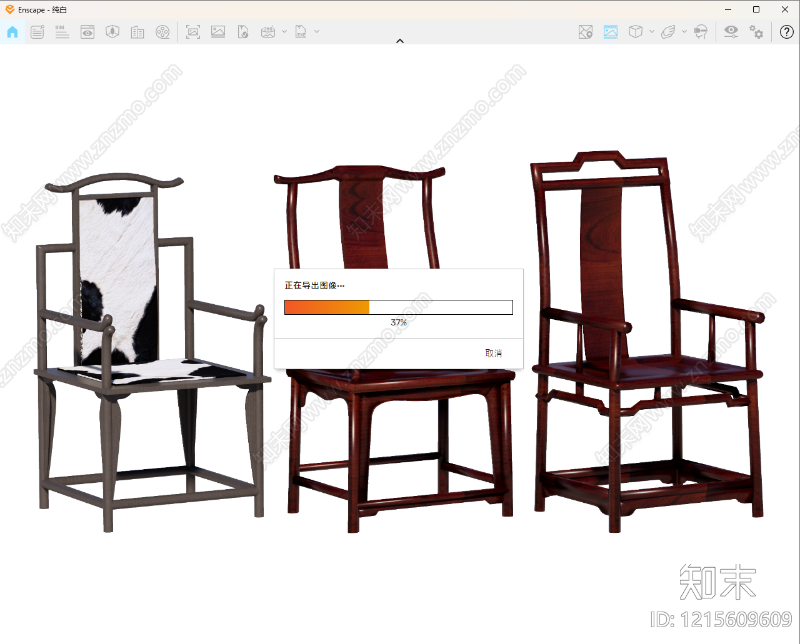800x644 pixels.
Task: Click the orange export progress bar
Action: 399,307
